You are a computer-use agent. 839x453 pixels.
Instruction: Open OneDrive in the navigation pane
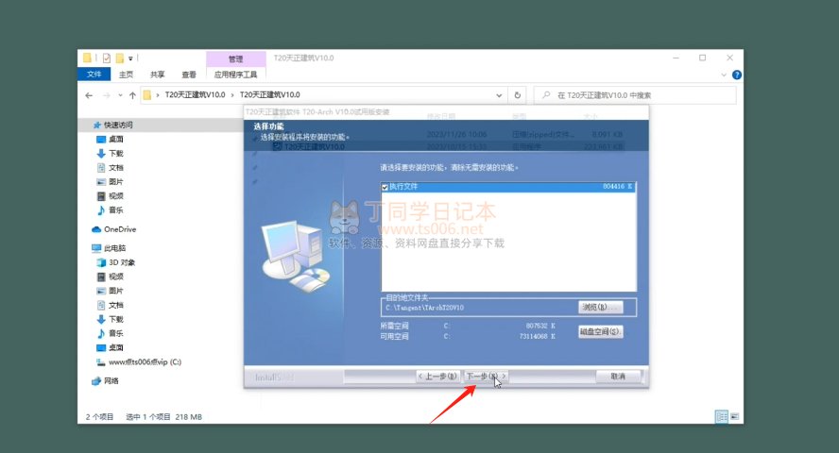click(120, 229)
